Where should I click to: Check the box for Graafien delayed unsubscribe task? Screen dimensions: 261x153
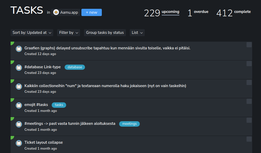tap(249, 45)
